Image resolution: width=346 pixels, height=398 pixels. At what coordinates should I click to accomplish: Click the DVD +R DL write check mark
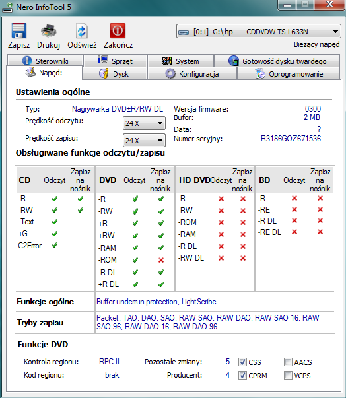[161, 284]
